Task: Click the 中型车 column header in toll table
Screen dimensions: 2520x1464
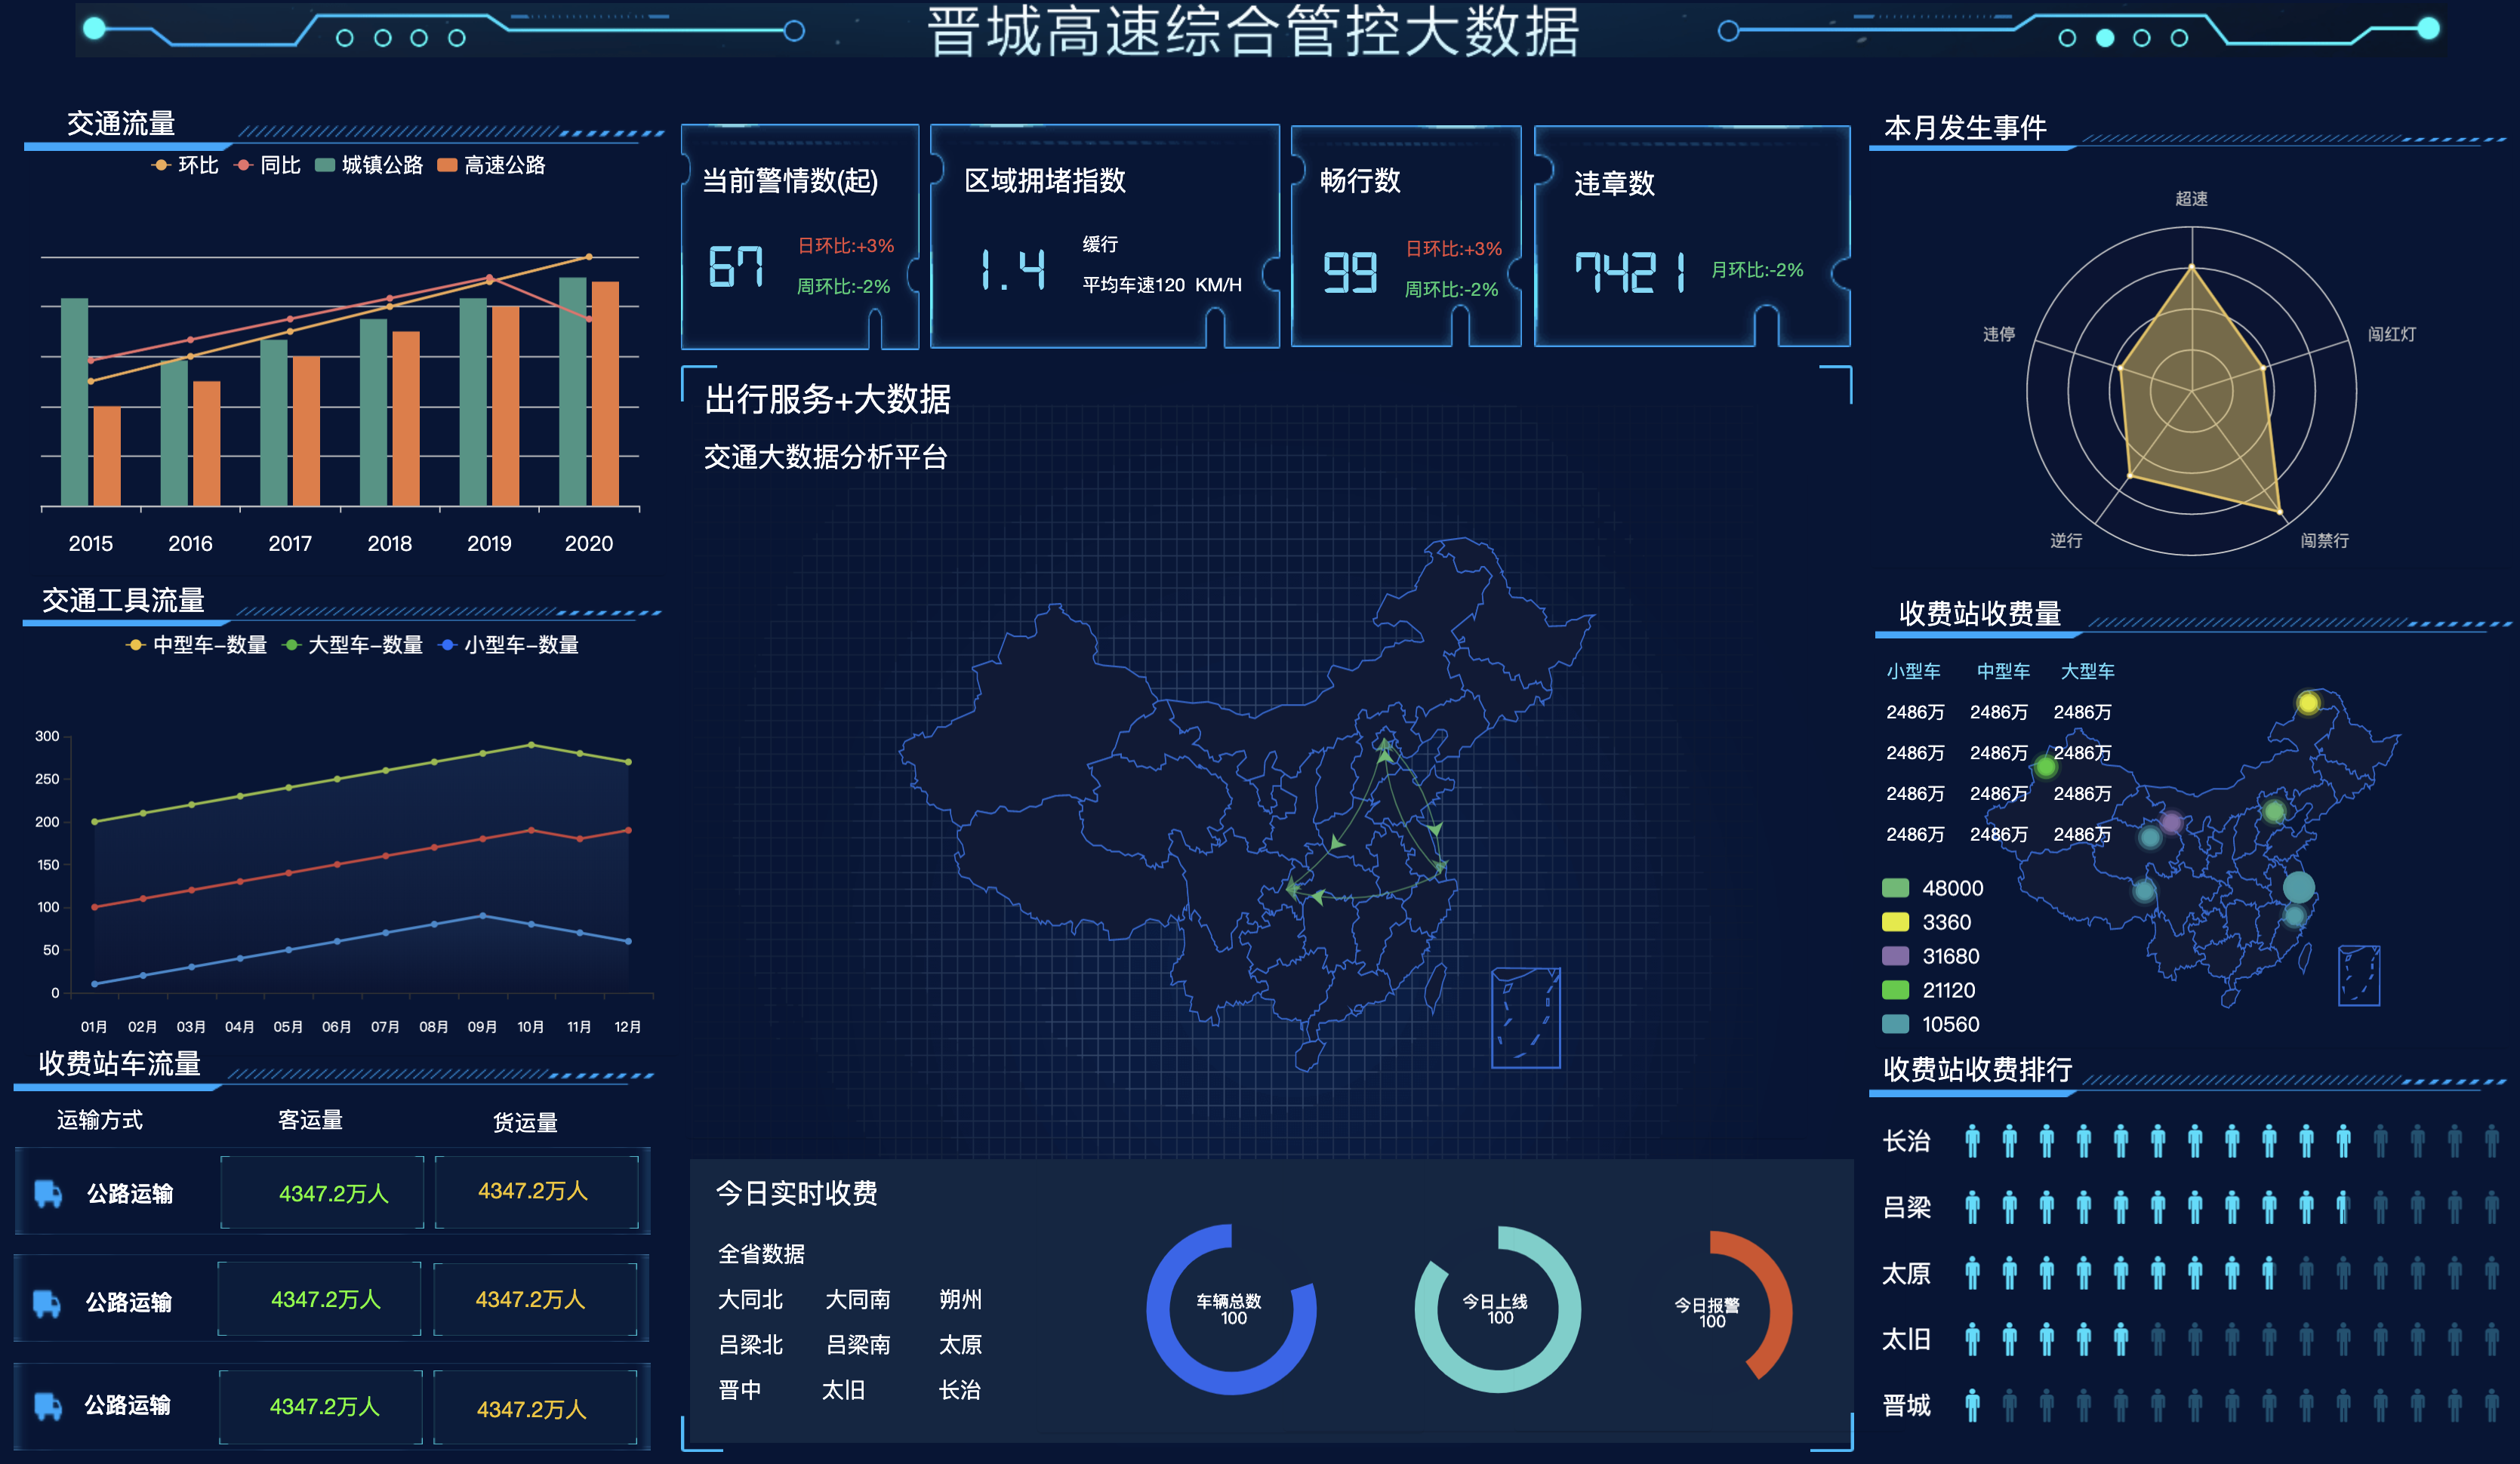Action: point(2003,672)
